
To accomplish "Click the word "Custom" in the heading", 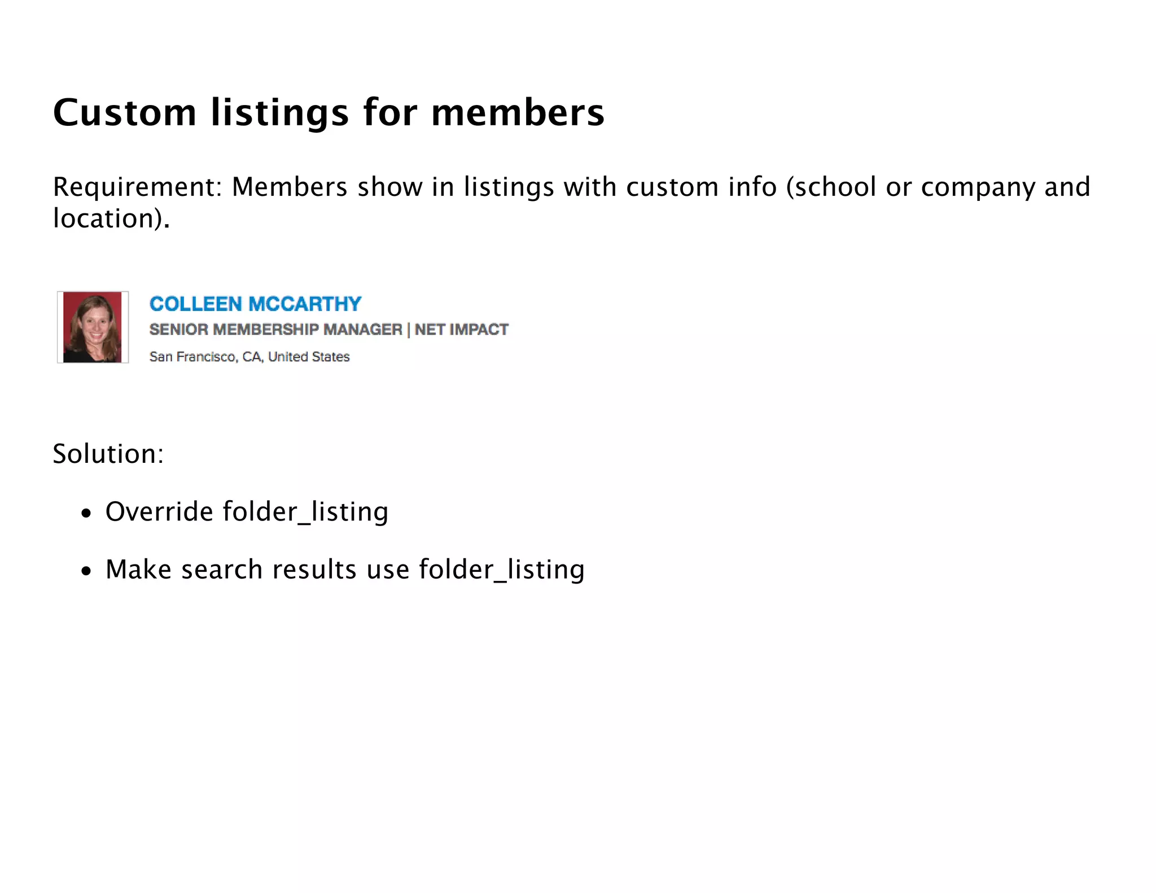I will tap(125, 112).
